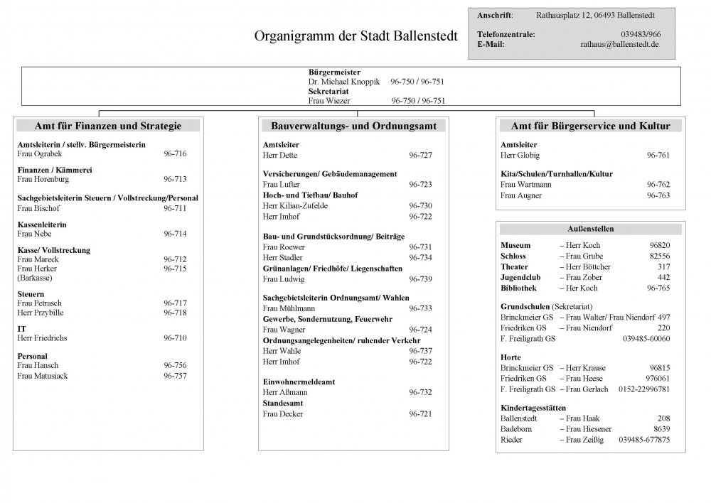Select the 'Amt für Finanzen und Strategie' header
This screenshot has height=503, width=711.
click(108, 126)
